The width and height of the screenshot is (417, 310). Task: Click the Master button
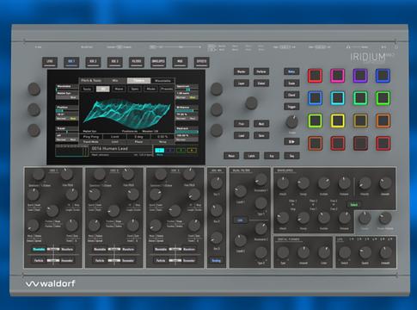(242, 71)
